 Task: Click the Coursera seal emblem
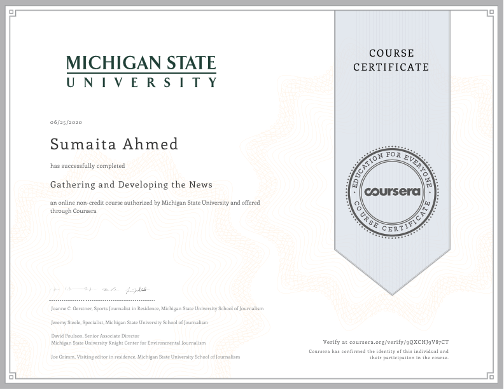pos(392,192)
